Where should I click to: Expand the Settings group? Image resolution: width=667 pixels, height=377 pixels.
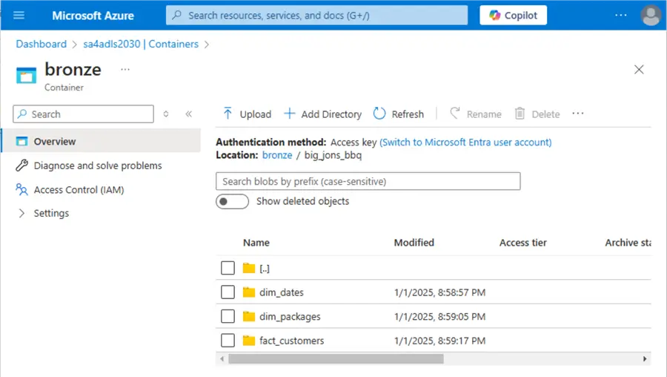[x=42, y=213]
